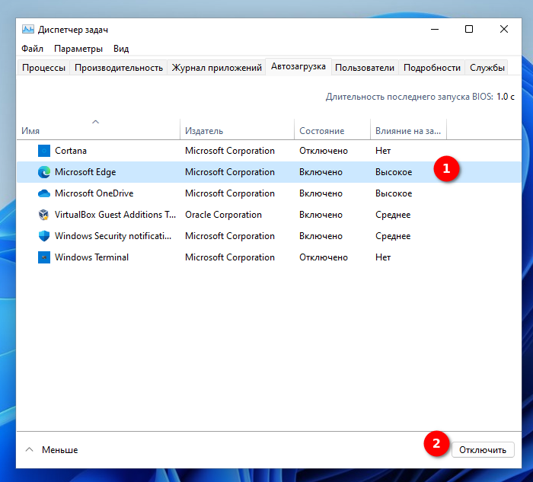The height and width of the screenshot is (482, 533).
Task: Sort by the Имя column header
Action: (98, 129)
